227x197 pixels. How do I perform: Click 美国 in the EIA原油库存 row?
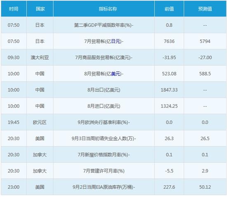(x=40, y=187)
